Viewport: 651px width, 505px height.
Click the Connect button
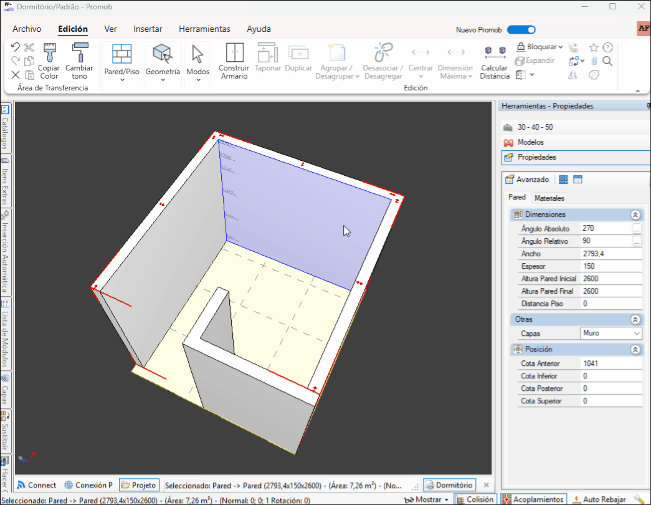tap(36, 485)
